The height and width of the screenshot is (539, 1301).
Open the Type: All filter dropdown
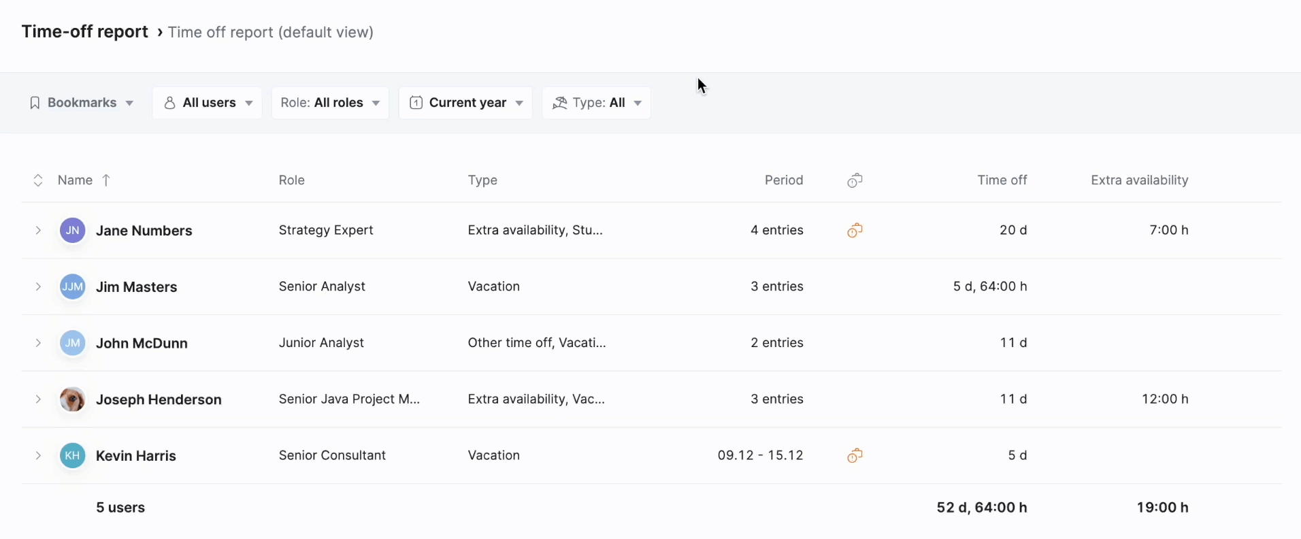596,103
